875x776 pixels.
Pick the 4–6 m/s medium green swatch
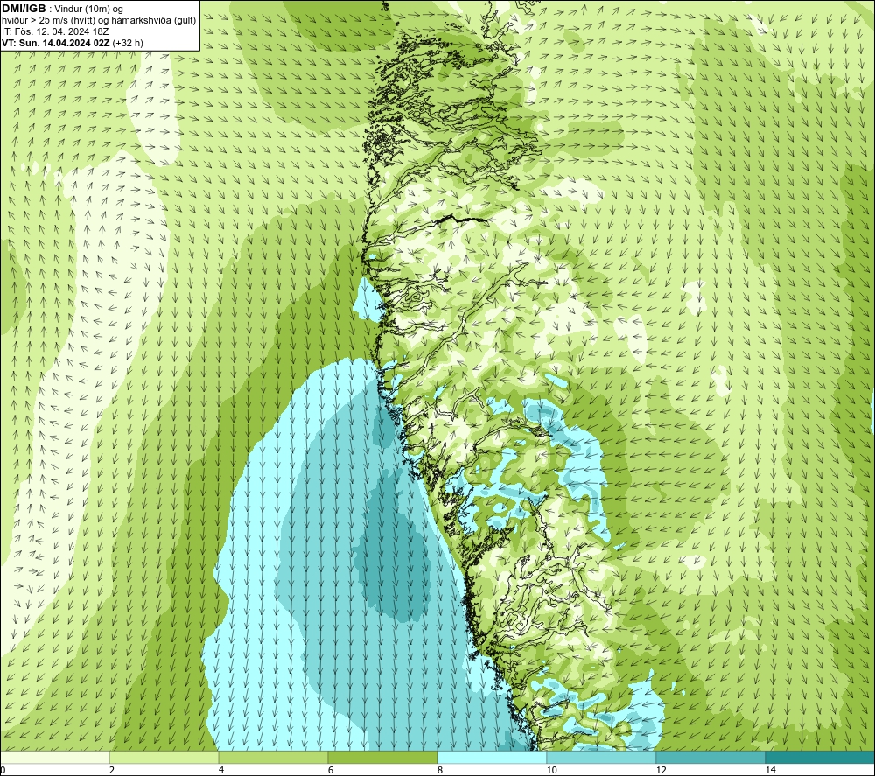click(273, 757)
